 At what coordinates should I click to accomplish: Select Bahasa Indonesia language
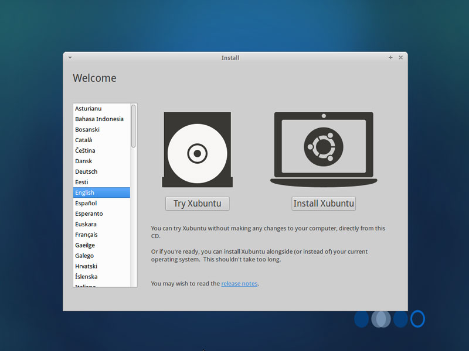click(99, 119)
